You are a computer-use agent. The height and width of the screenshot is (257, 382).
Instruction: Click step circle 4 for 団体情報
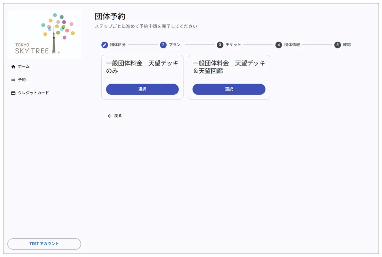278,45
